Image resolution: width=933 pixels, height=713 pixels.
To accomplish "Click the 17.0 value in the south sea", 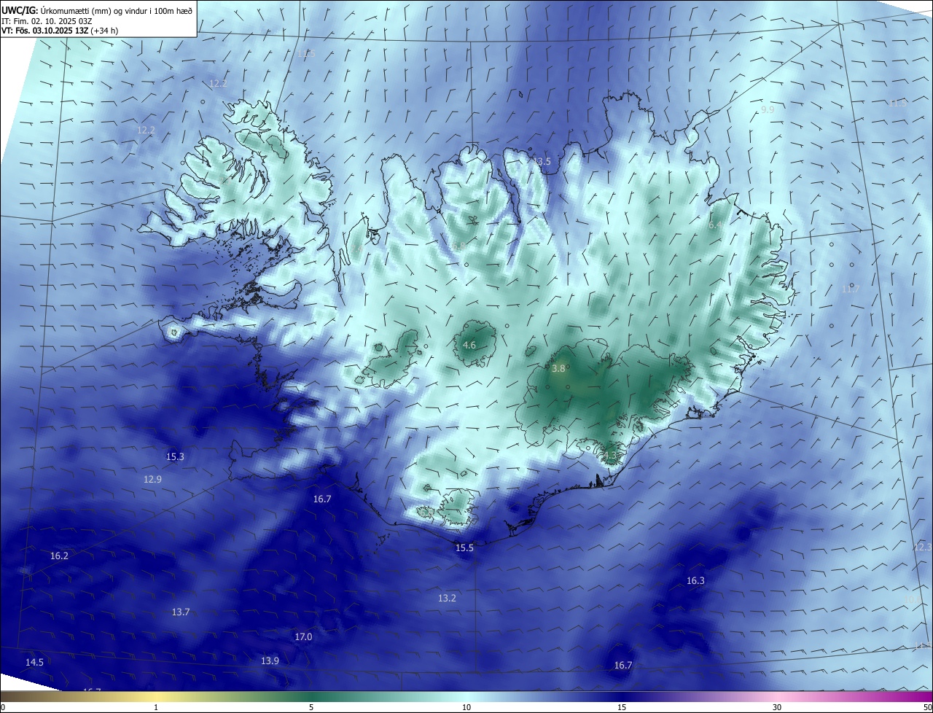I will pos(303,636).
